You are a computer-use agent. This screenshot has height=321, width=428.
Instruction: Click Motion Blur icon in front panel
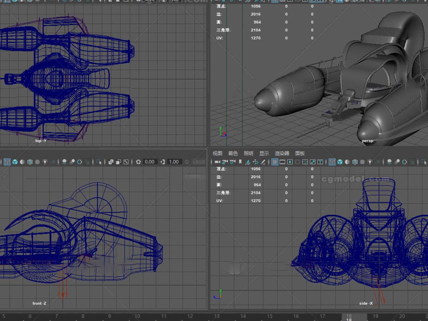72,162
